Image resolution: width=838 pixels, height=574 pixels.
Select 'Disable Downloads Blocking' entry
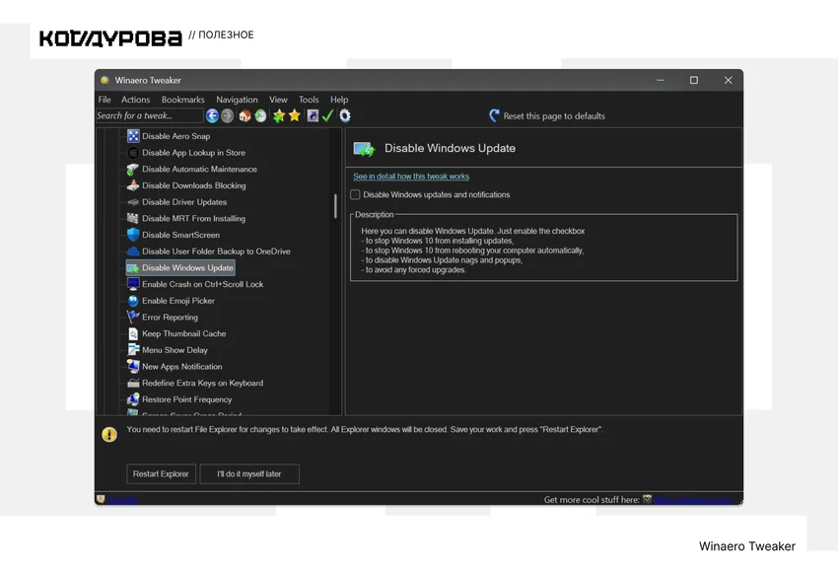click(194, 185)
